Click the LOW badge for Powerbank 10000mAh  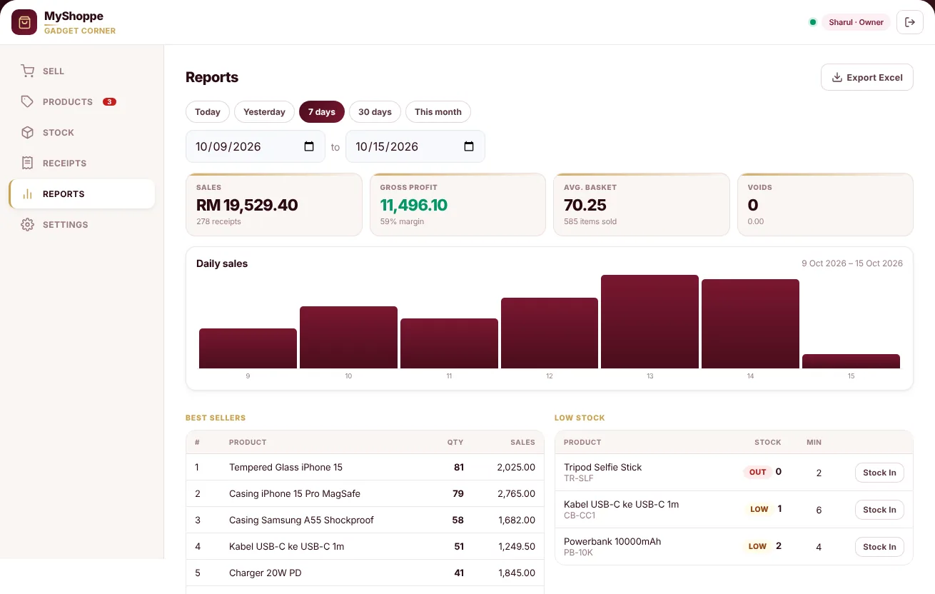click(x=757, y=547)
